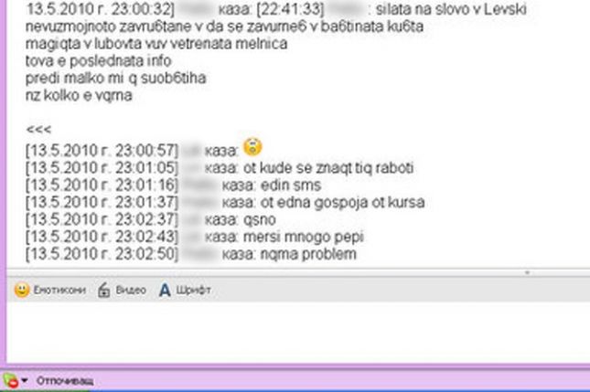Screen dimensions: 590x392
Task: Click the message 'mersi mnogo pepi'
Action: coord(304,238)
